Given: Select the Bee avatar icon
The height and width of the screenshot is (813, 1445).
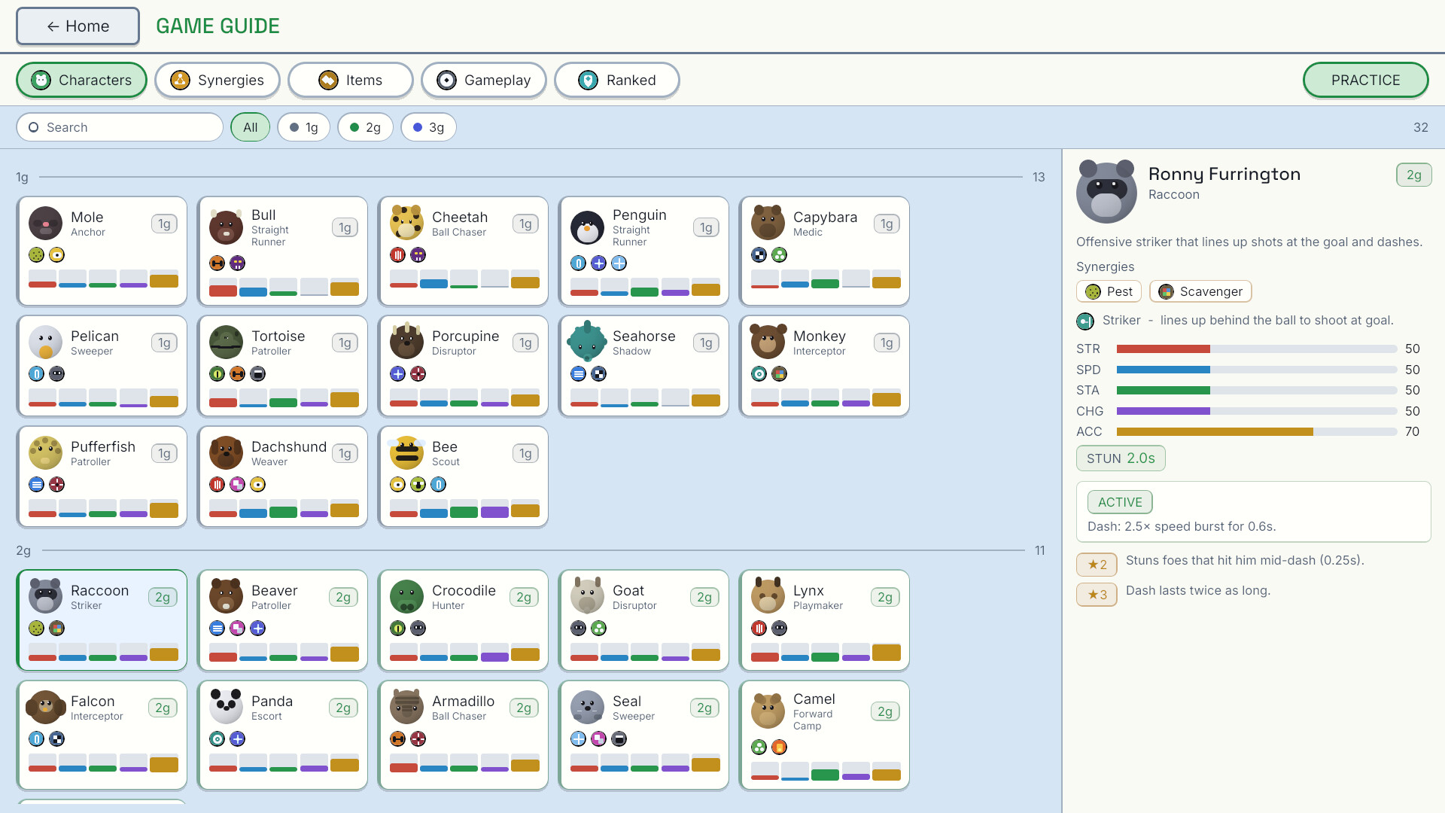Looking at the screenshot, I should point(406,453).
